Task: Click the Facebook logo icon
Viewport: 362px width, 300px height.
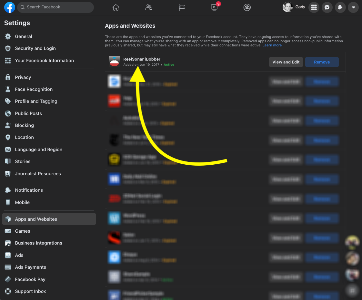Action: tap(10, 7)
